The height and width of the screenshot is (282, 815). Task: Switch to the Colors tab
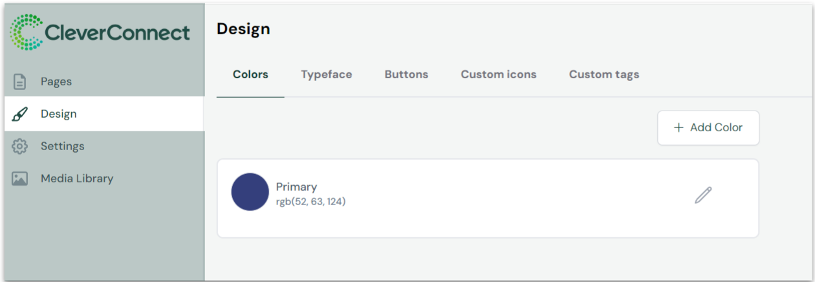250,74
